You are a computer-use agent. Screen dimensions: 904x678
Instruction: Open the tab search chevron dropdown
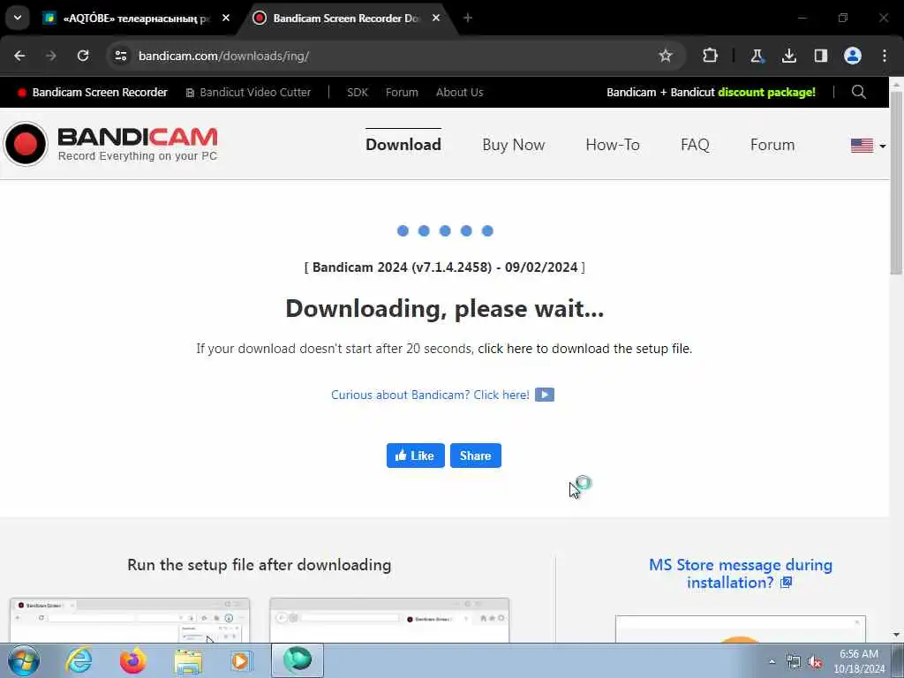[x=18, y=18]
